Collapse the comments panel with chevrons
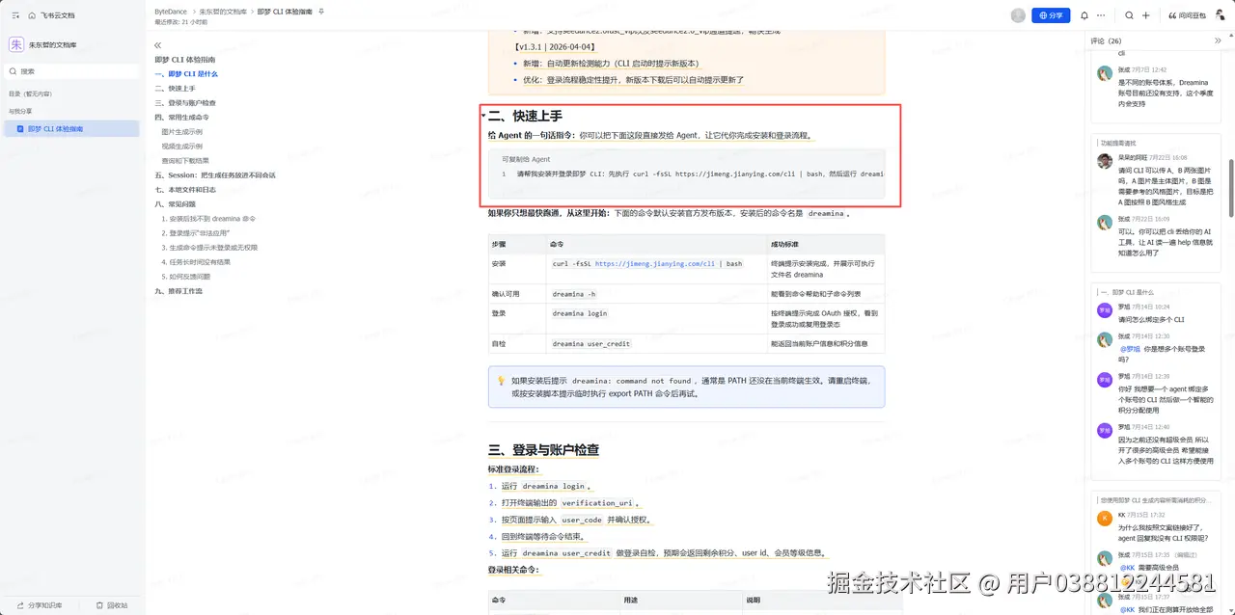 pyautogui.click(x=1219, y=40)
